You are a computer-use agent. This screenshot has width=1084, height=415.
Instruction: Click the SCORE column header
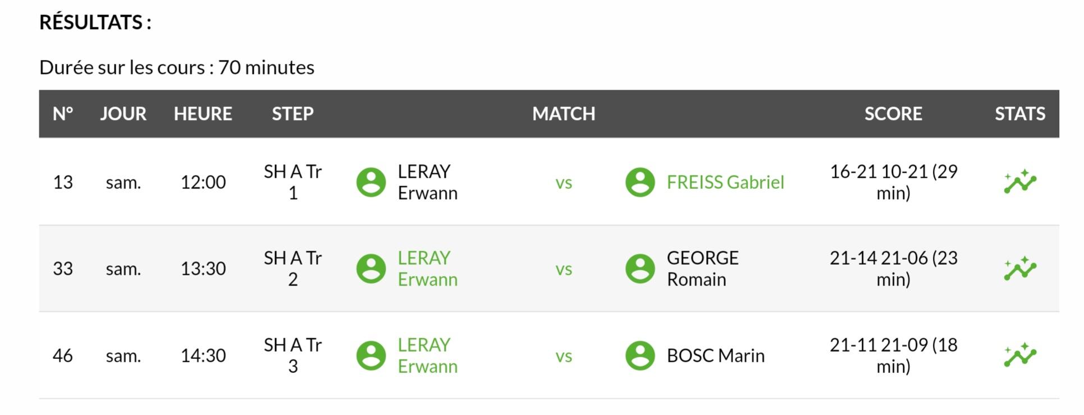pos(893,114)
